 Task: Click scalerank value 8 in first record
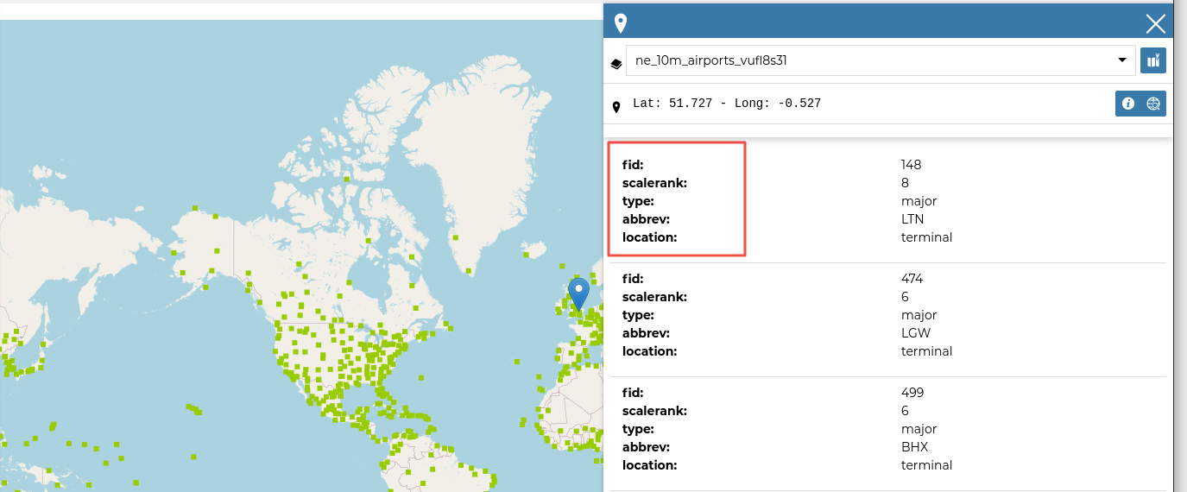tap(905, 183)
